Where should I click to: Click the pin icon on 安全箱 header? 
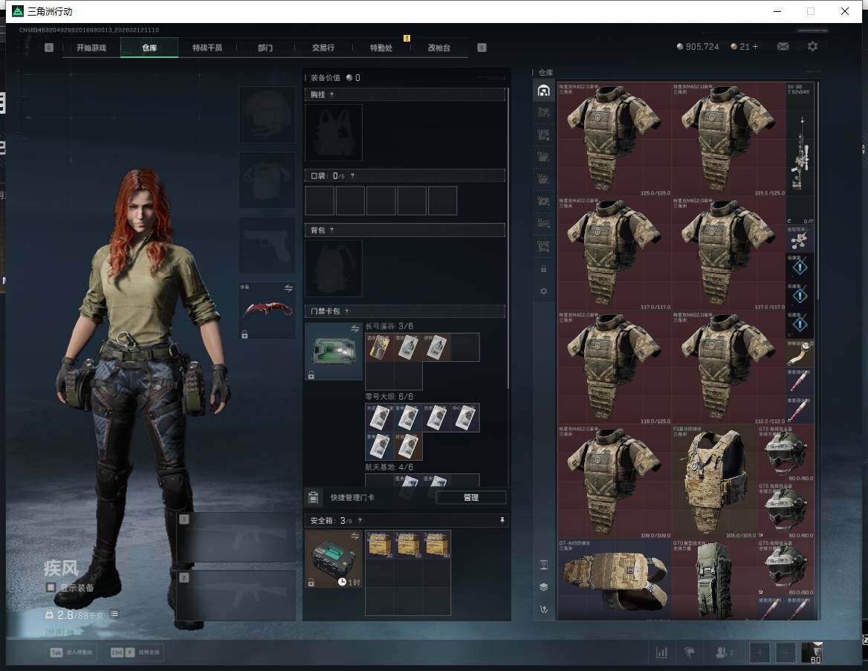click(502, 520)
